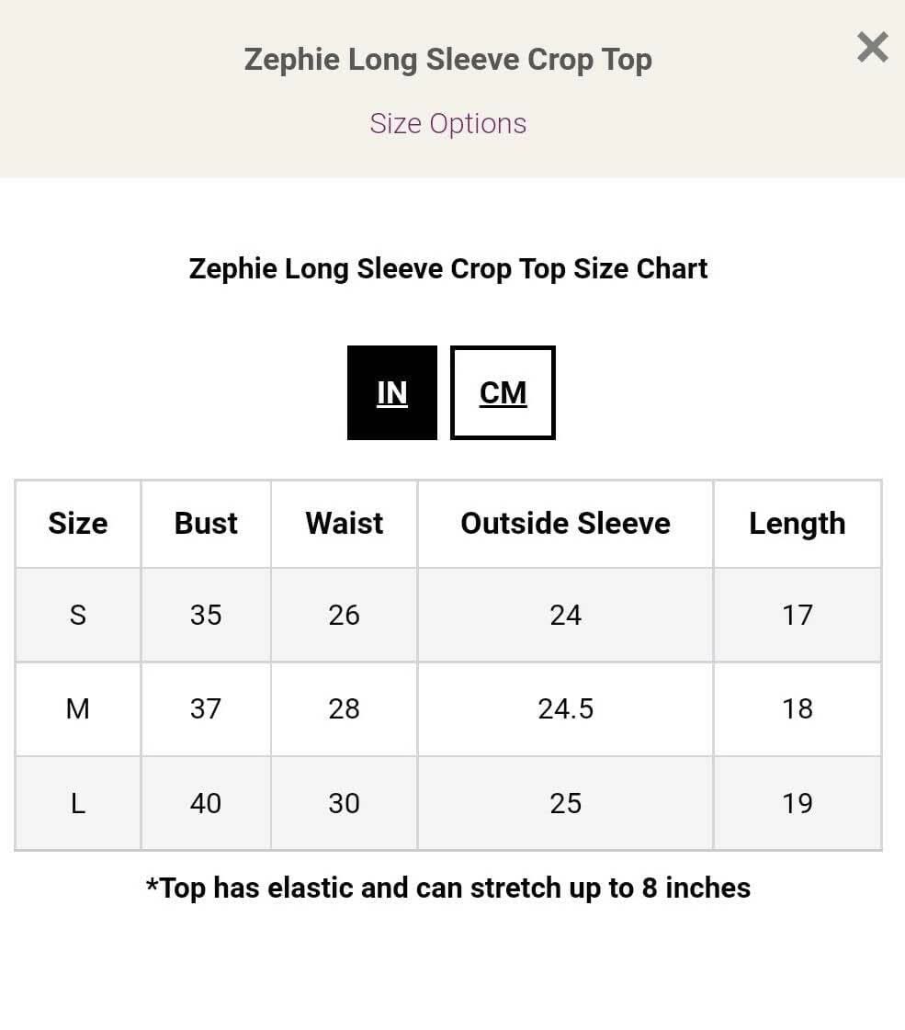Click the Outside Sleeve column header
905x1030 pixels.
coord(565,523)
